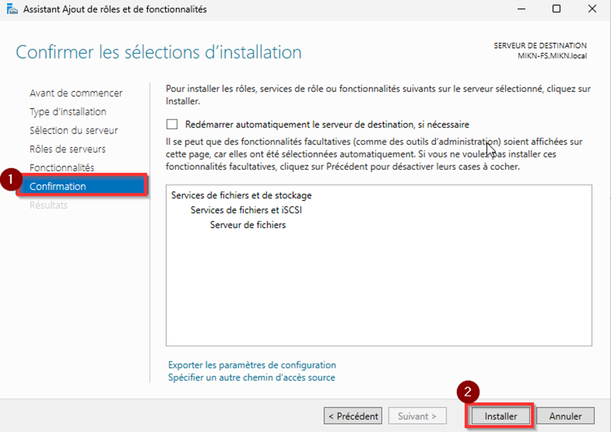Switch to Sélection du serveur step

[74, 131]
